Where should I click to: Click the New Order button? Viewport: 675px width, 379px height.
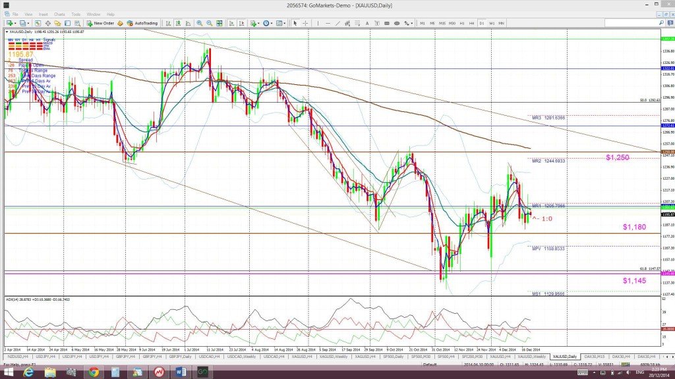click(x=100, y=23)
